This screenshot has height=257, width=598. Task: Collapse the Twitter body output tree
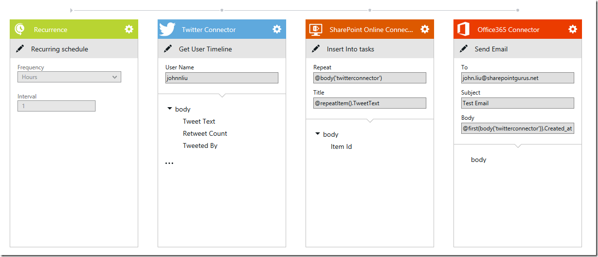coord(169,110)
